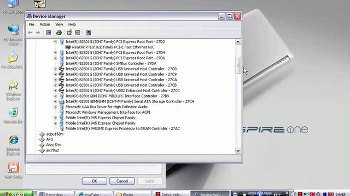
Task: Select the adpu160m driver entry
Action: click(55, 134)
